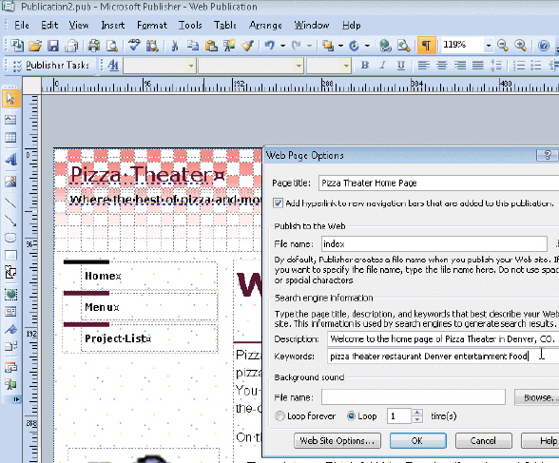559x463 pixels.
Task: Open the Bring to Front dropdown arrow
Action: point(340,46)
